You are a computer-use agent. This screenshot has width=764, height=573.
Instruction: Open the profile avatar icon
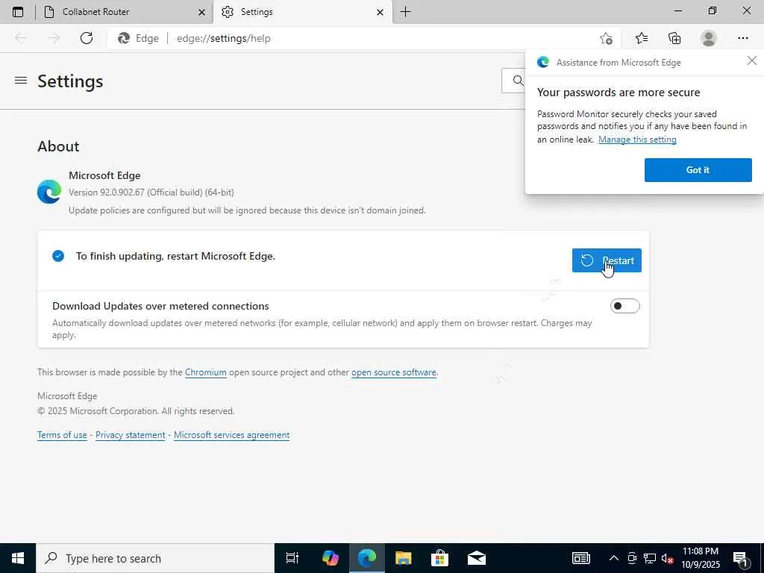709,38
